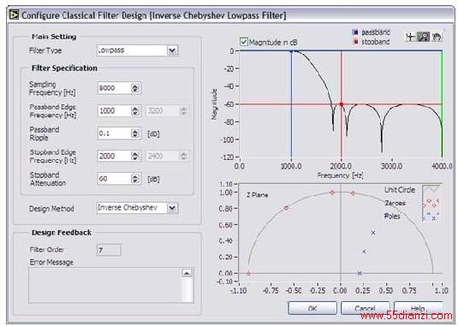The height and width of the screenshot is (326, 458).
Task: Select the cursor crosshair graph tool
Action: coord(410,37)
